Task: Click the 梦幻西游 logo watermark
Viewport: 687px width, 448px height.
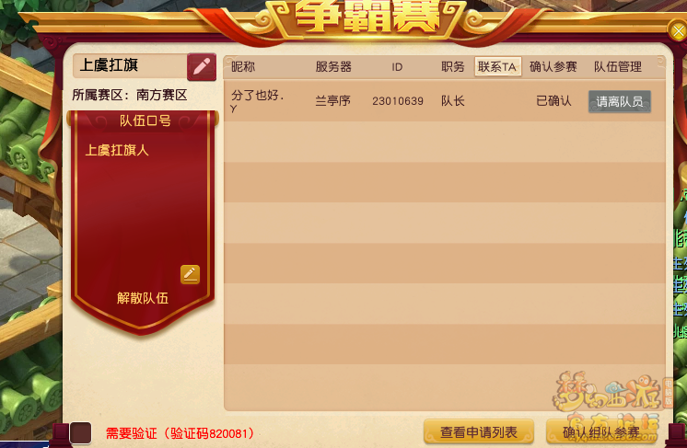Action: (609, 394)
